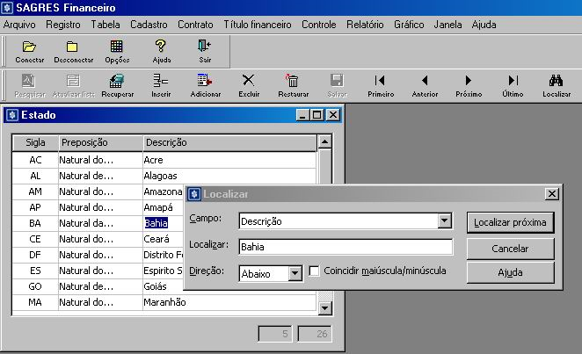Viewport: 582px width, 354px height.
Task: Open the Título financeiro menu
Action: point(257,25)
